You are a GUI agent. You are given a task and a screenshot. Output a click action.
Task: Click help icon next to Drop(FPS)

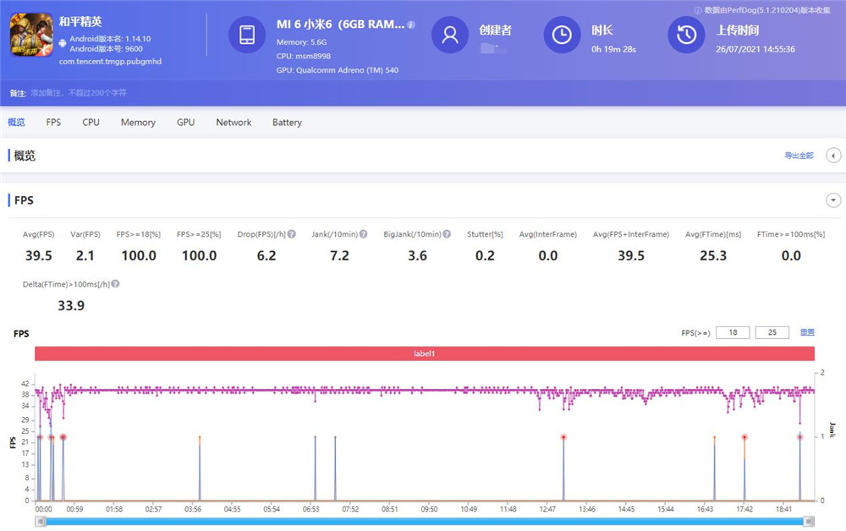[x=292, y=234]
